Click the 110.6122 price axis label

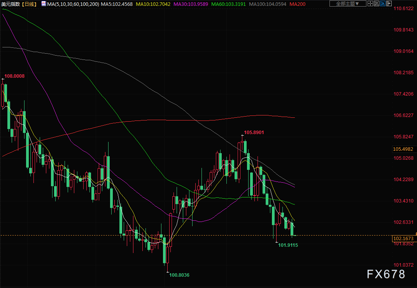point(403,9)
